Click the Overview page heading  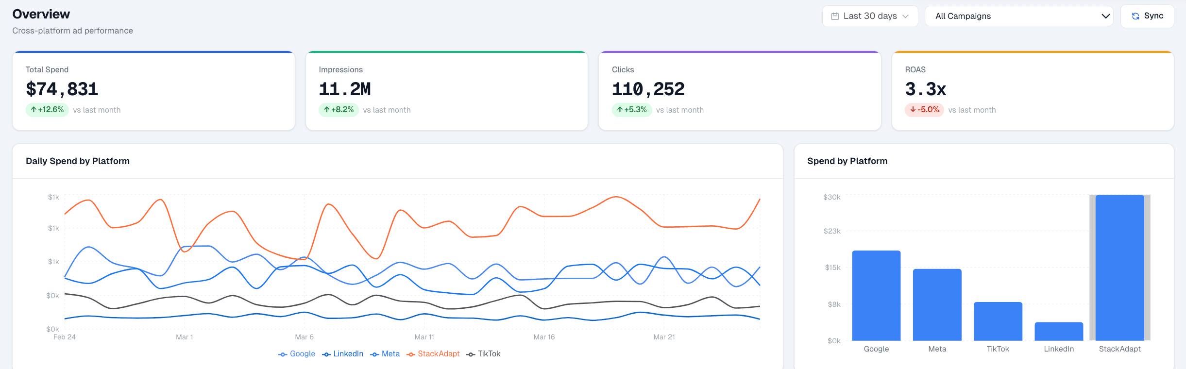(41, 14)
